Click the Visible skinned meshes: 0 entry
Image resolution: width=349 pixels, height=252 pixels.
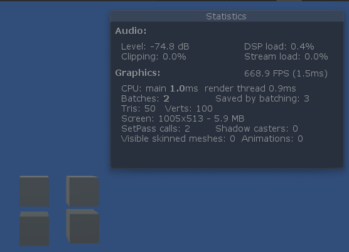coord(178,139)
